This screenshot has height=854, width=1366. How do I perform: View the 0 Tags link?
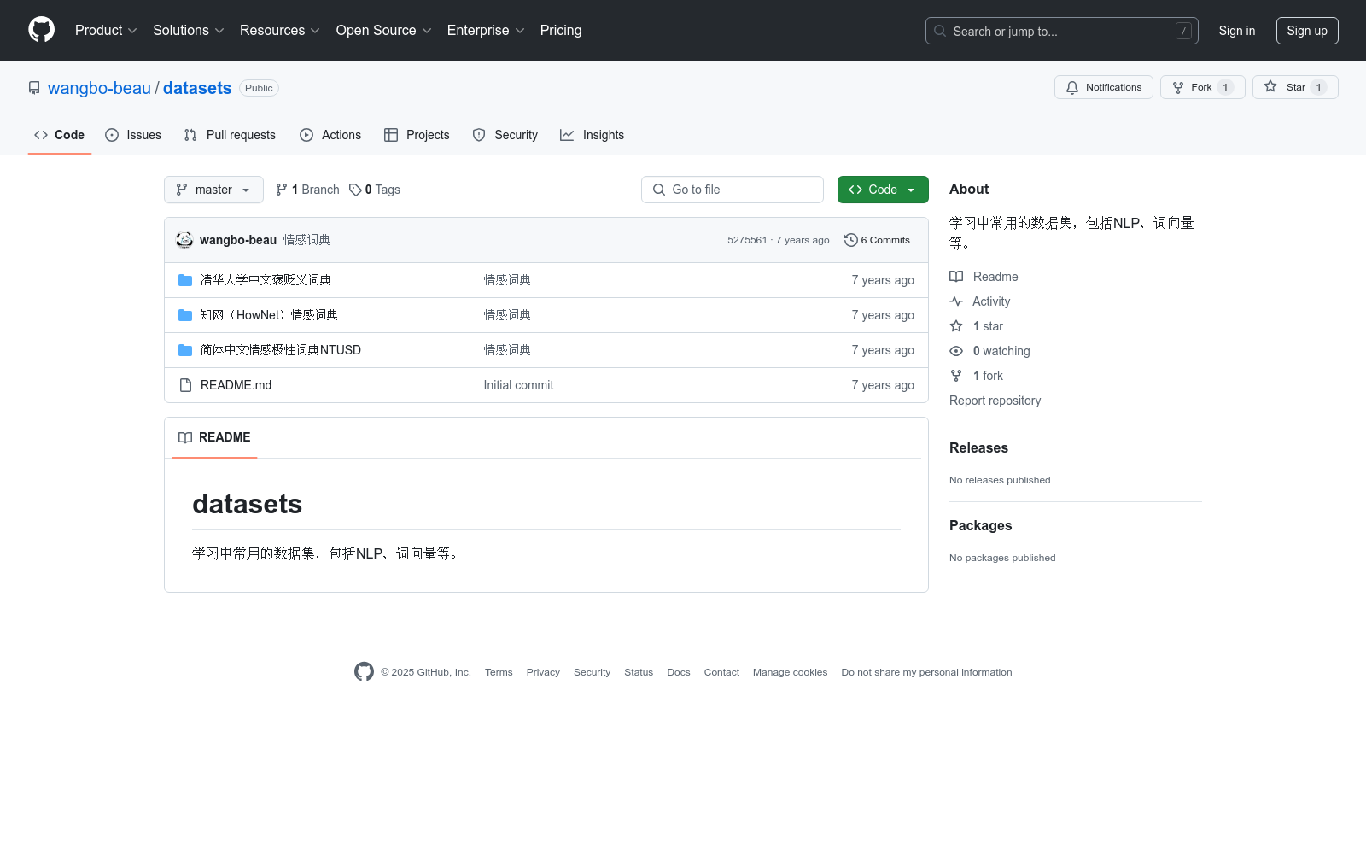[x=375, y=190]
